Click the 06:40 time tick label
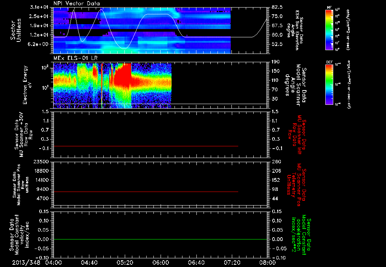This screenshot has height=267, width=386. 196,262
